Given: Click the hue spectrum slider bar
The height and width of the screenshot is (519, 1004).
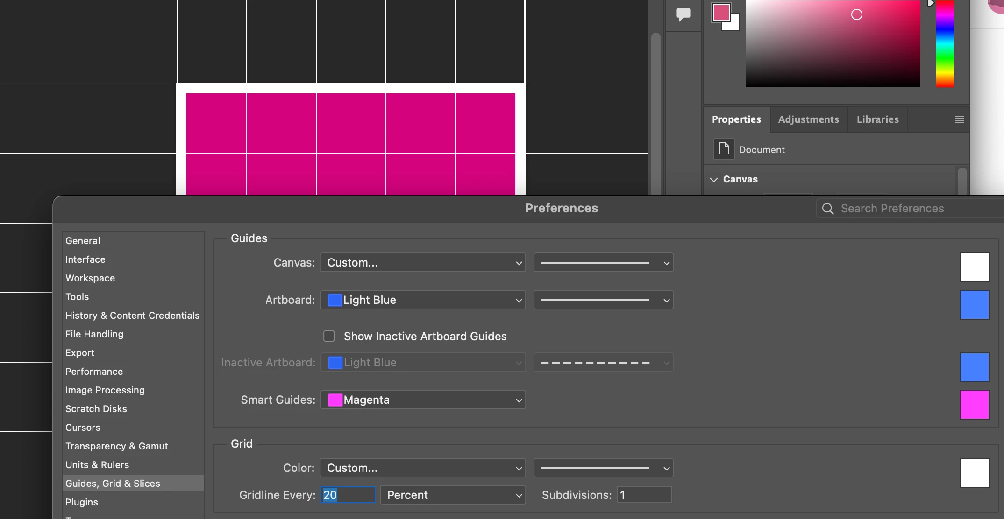Looking at the screenshot, I should [945, 44].
